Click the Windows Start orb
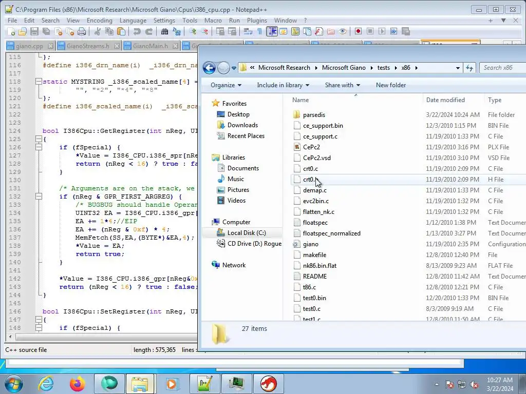 [14, 384]
